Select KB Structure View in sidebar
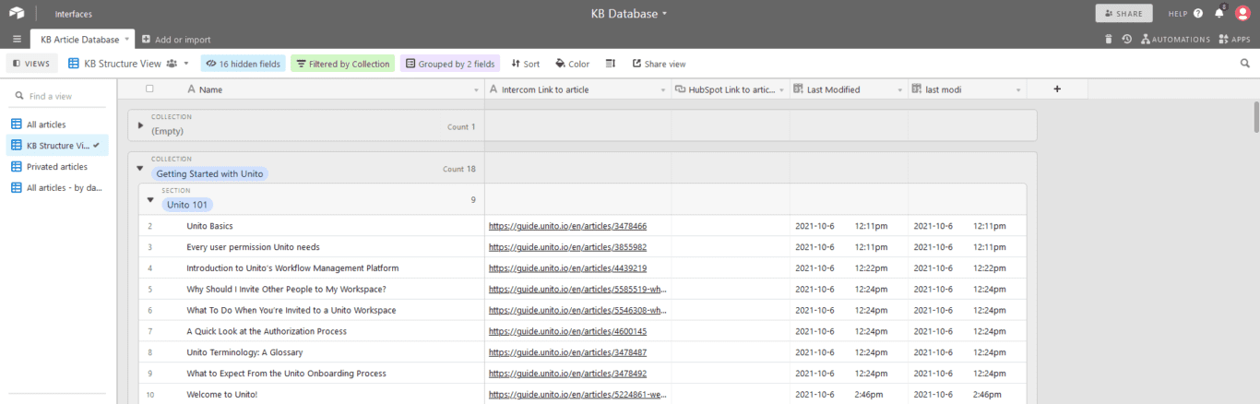Screen dimensions: 1260x404 (x=57, y=146)
